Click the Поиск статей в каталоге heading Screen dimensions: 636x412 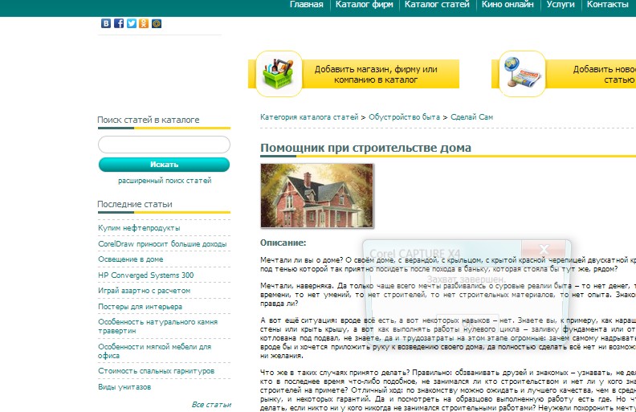point(149,120)
